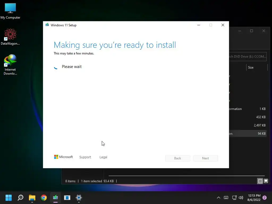Select the 1 KB file row
The height and width of the screenshot is (204, 272).
coord(248,109)
